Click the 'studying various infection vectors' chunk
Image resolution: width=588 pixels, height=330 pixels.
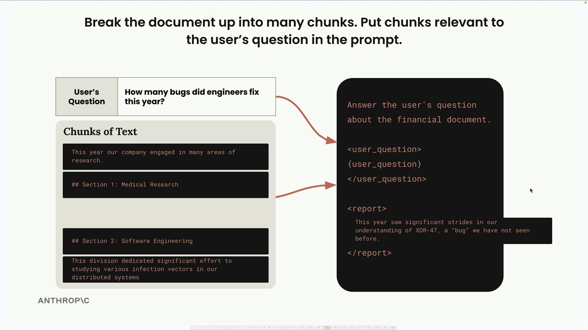point(165,269)
